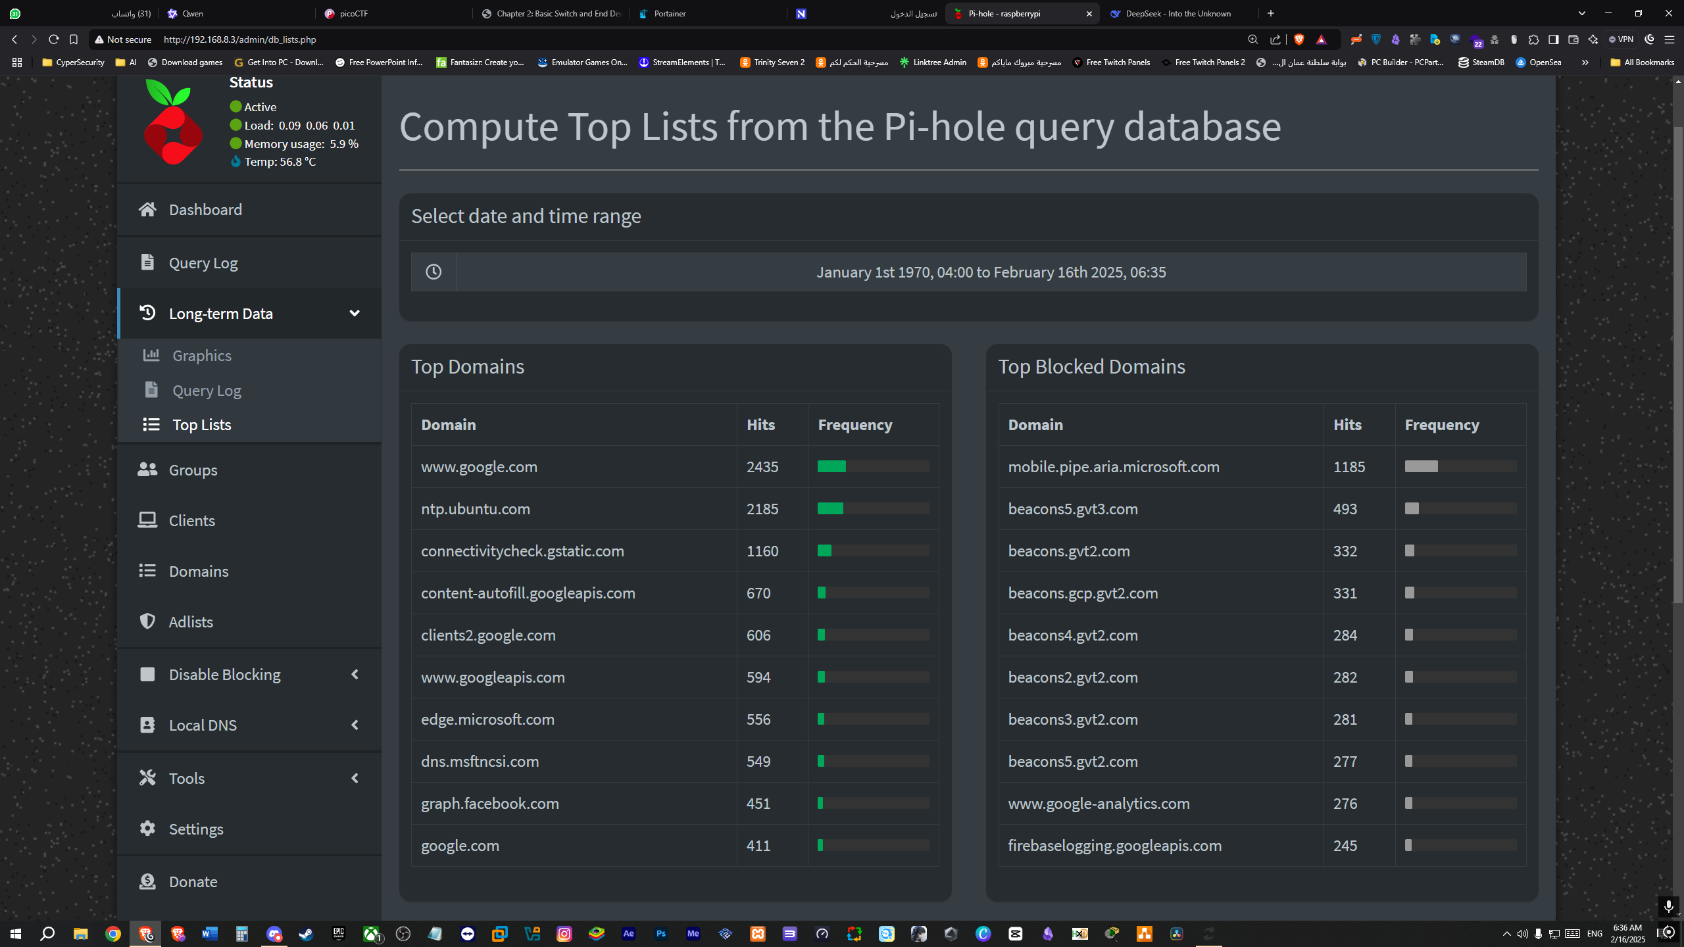Click the browser back arrow
Screen dimensions: 1684x947
pos(14,39)
